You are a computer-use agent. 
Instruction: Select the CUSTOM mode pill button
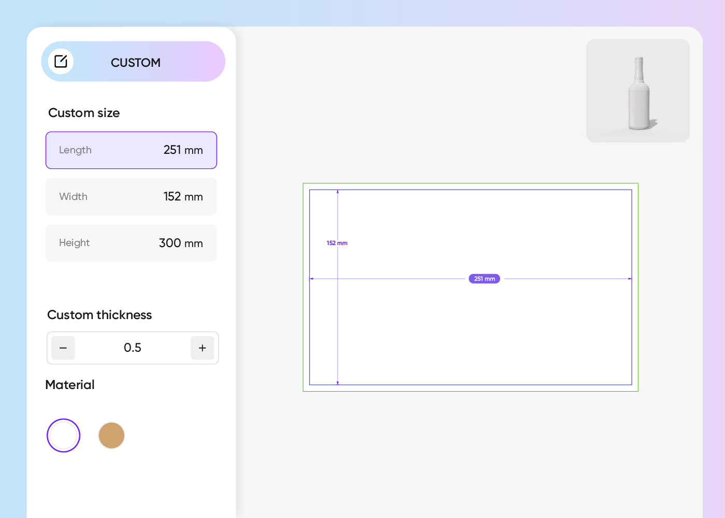point(133,62)
